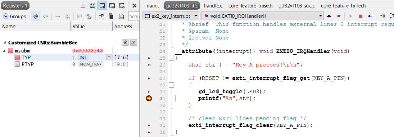Click the [9:8] address cell
Screen dimensions: 394x137
pos(121,64)
